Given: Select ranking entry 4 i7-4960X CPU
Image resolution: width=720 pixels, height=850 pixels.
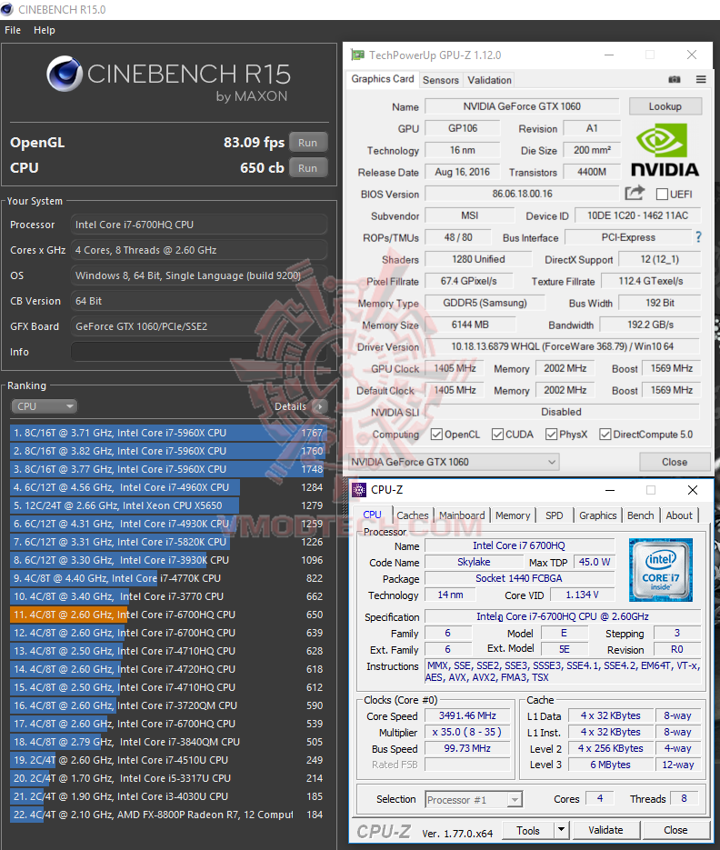Looking at the screenshot, I should pyautogui.click(x=167, y=487).
